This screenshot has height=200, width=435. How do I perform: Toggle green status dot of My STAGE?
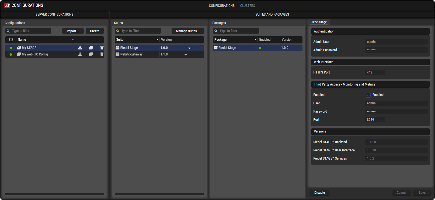coord(11,48)
